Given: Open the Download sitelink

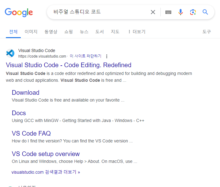Looking at the screenshot, I should click(x=25, y=93).
